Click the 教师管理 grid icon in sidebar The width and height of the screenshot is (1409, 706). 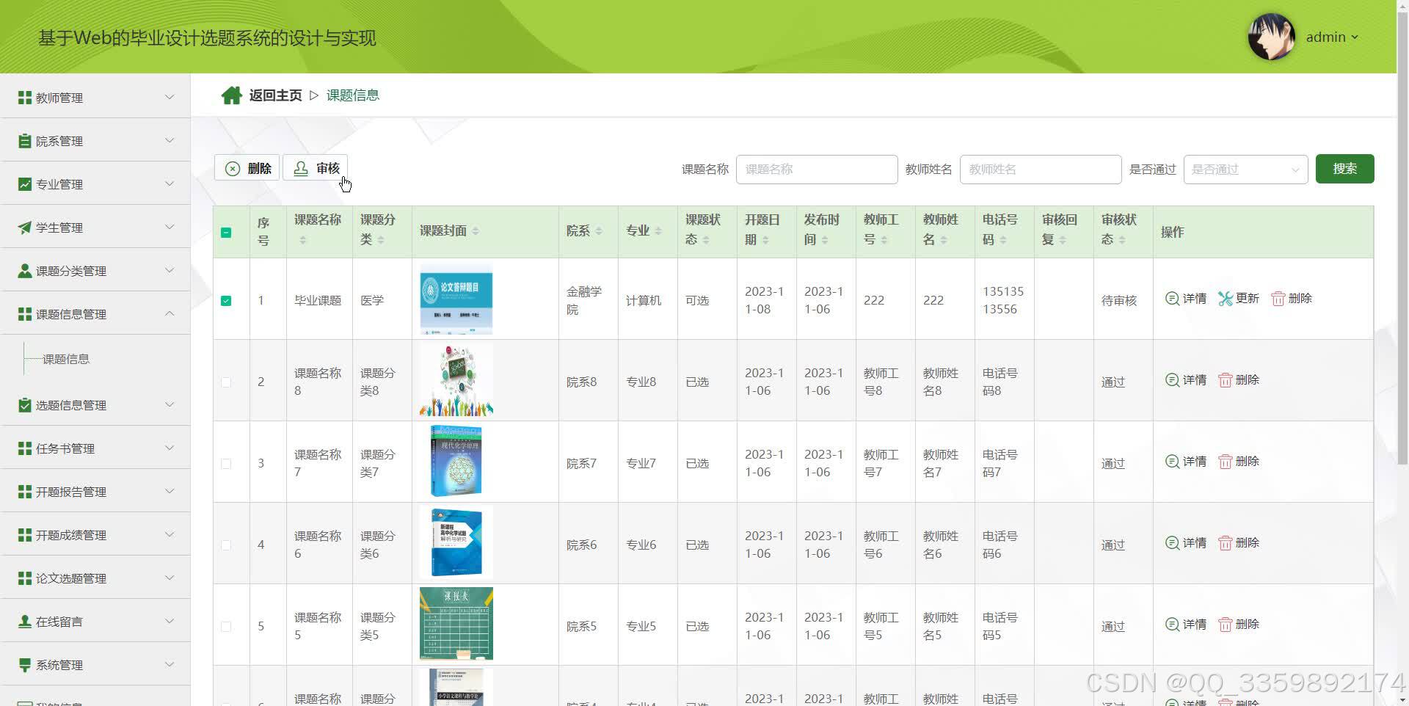[25, 98]
